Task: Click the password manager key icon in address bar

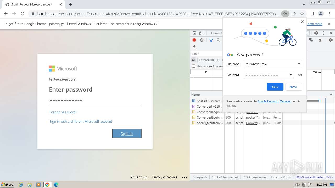Action: pos(285,14)
